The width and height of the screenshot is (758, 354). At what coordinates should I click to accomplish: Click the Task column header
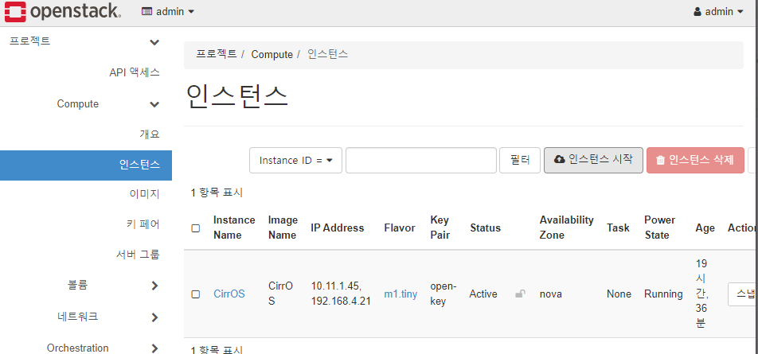click(619, 228)
